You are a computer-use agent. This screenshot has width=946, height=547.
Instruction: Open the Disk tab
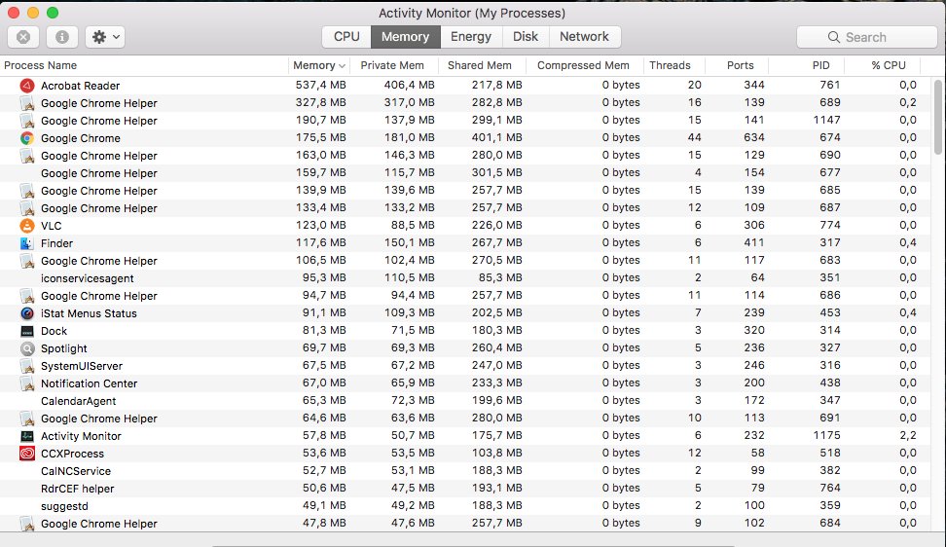click(525, 37)
